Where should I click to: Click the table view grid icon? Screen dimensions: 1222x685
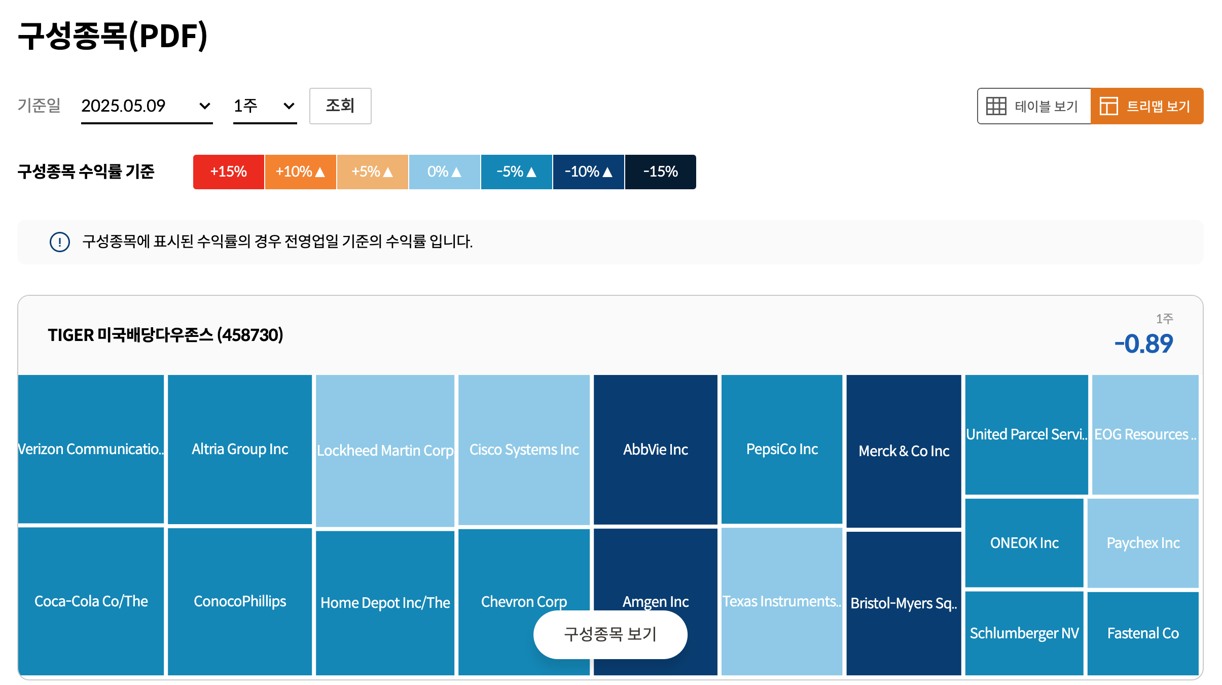coord(996,106)
